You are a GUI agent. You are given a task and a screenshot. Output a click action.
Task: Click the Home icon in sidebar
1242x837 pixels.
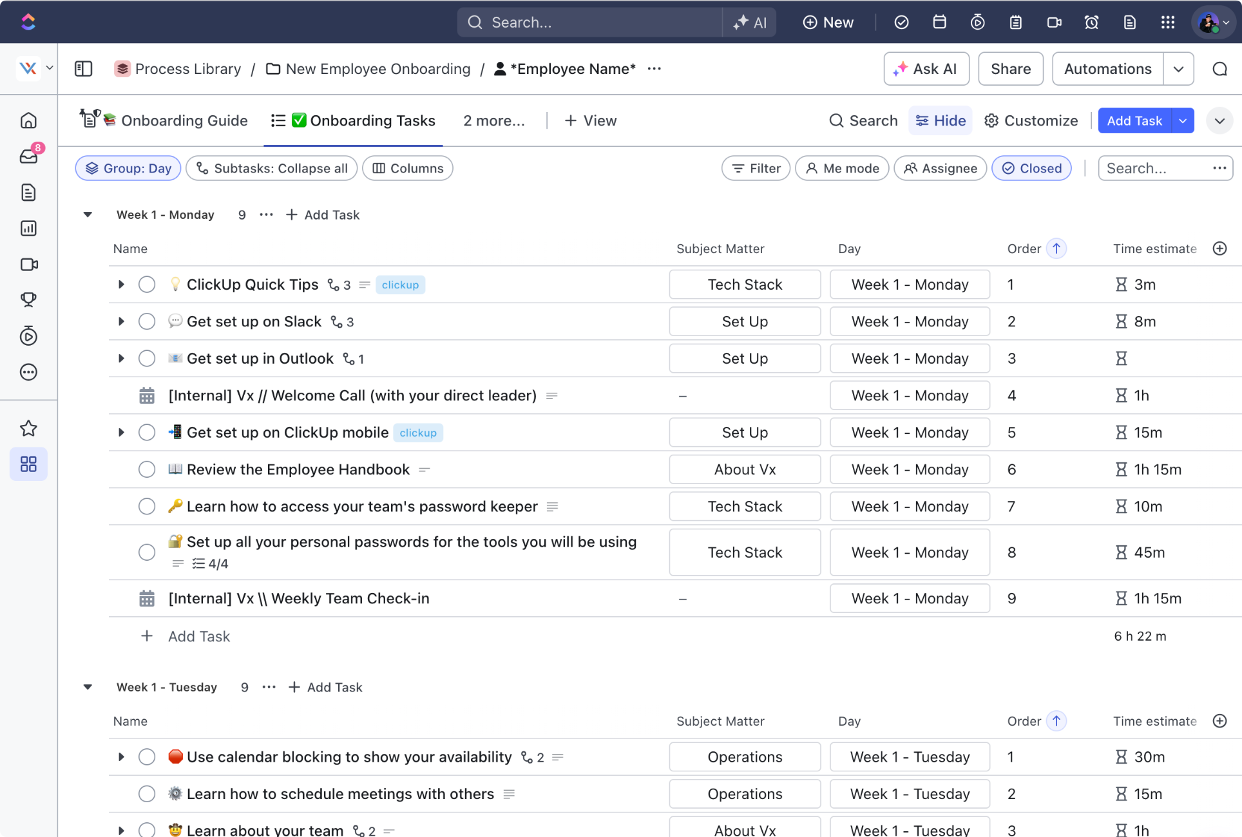(x=29, y=120)
